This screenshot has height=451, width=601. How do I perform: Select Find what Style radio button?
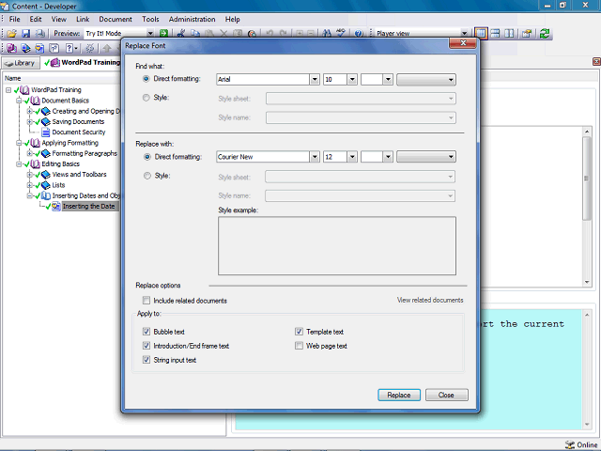[146, 98]
